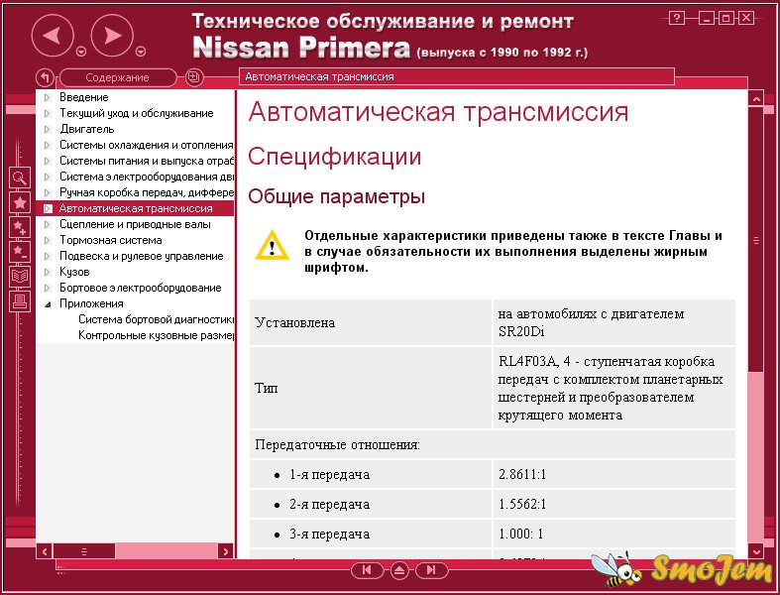Click the open book icon

(20, 276)
